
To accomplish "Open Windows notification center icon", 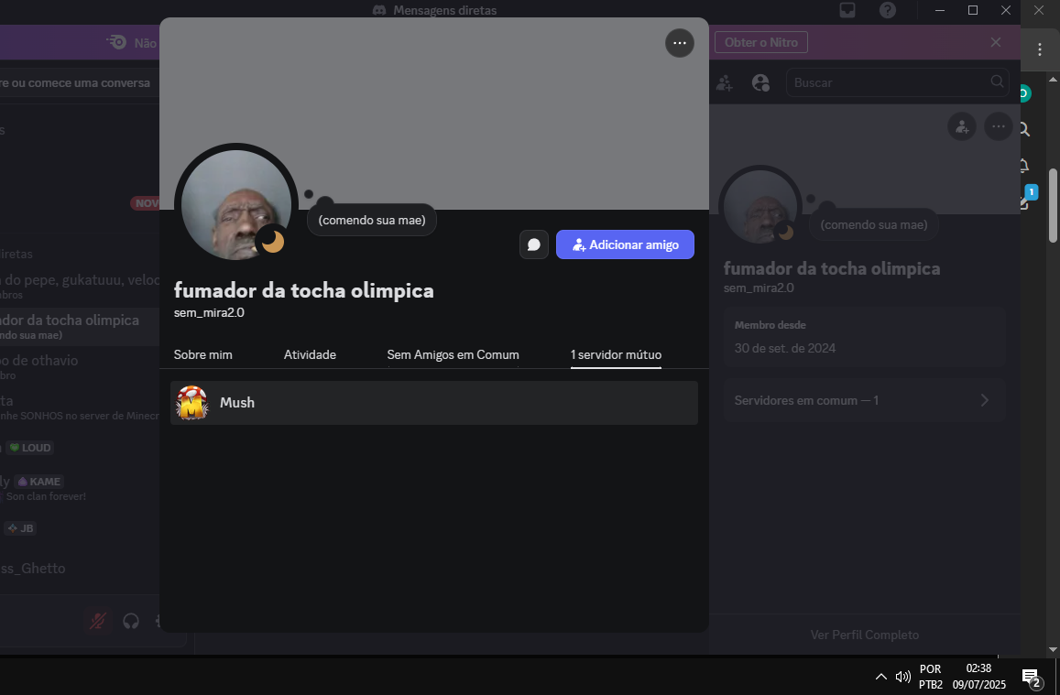I will (x=1031, y=677).
